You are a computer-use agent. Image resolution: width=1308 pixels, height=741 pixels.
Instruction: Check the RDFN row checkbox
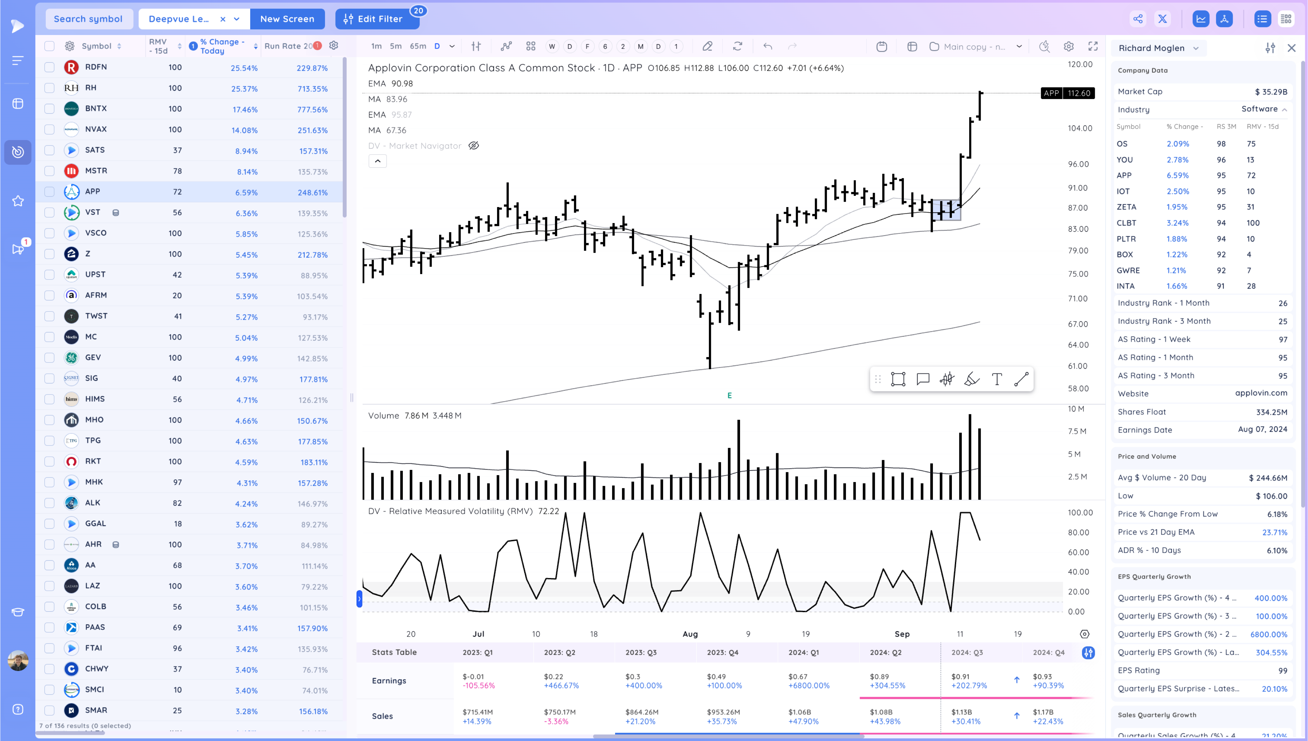click(x=49, y=67)
